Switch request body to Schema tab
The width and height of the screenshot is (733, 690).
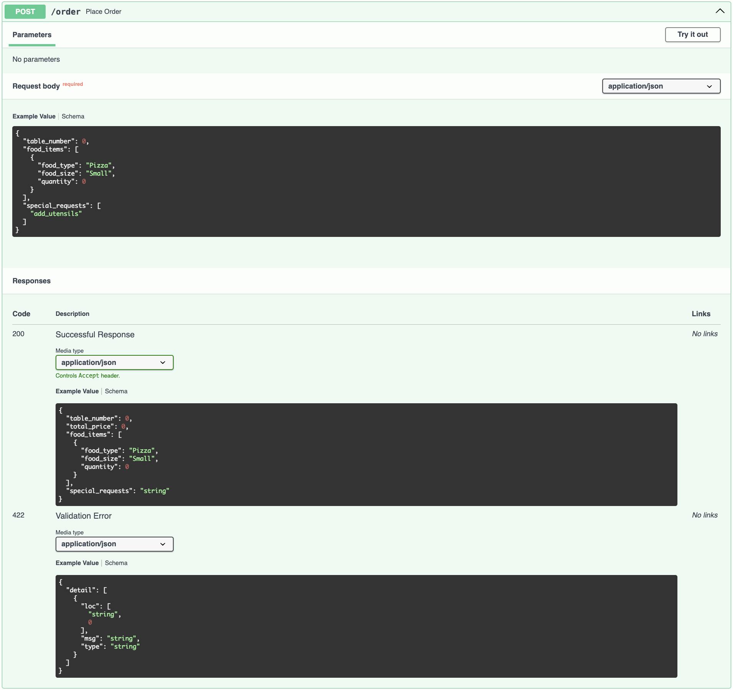(x=73, y=117)
